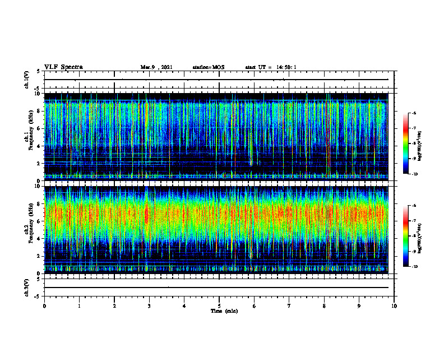444x343 pixels.
Task: Click the time axis tick label "8"
Action: click(x=324, y=306)
